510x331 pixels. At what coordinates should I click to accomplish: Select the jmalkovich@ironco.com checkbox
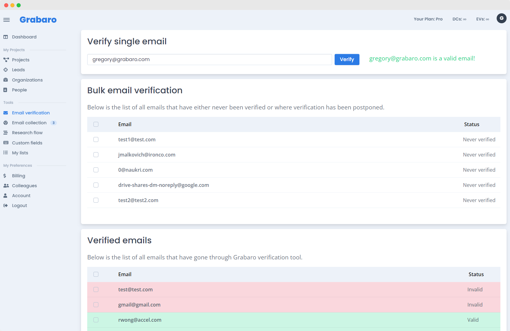96,155
